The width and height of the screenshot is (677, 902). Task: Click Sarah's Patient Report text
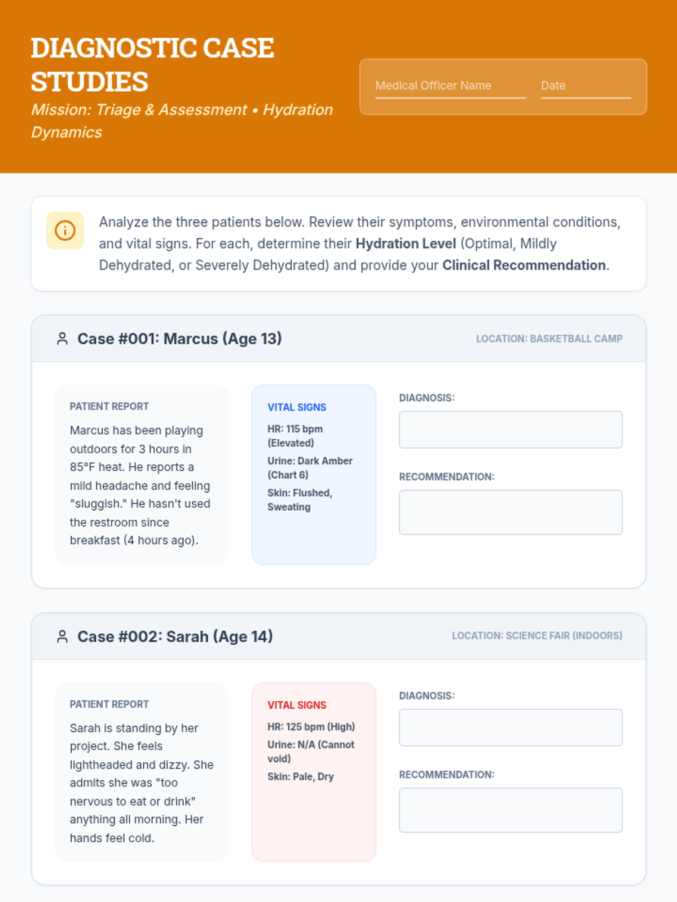point(141,782)
